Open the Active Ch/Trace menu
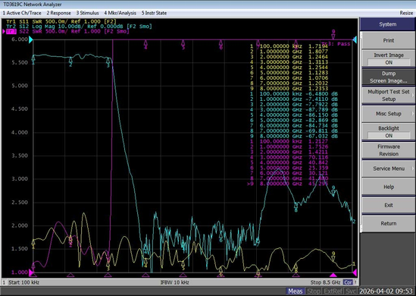 click(x=22, y=13)
